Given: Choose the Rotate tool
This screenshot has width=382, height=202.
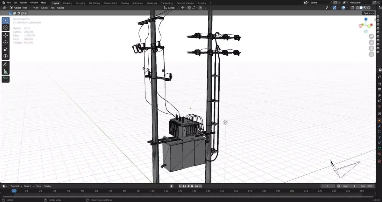Looking at the screenshot, I should tap(5, 42).
